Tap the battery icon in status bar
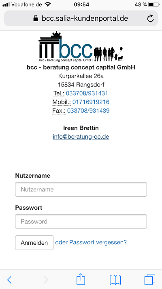162x289 pixels. click(x=153, y=4)
